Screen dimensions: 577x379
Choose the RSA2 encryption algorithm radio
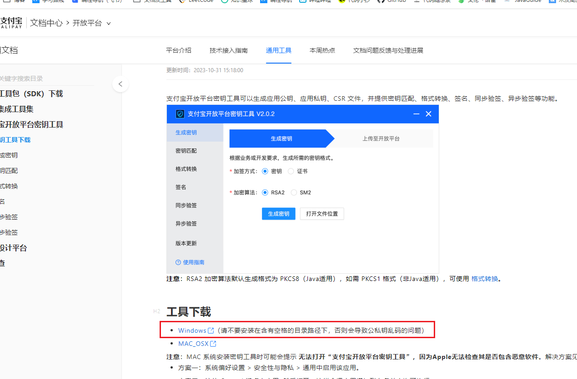point(266,192)
